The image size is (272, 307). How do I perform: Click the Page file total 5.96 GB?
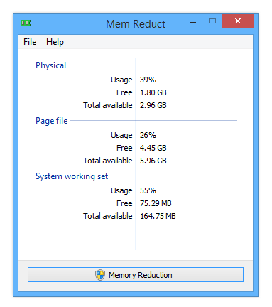[153, 161]
